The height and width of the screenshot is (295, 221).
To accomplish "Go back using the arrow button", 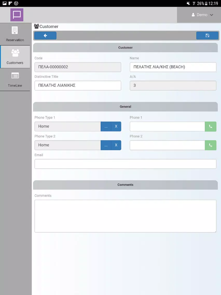I will click(x=45, y=36).
